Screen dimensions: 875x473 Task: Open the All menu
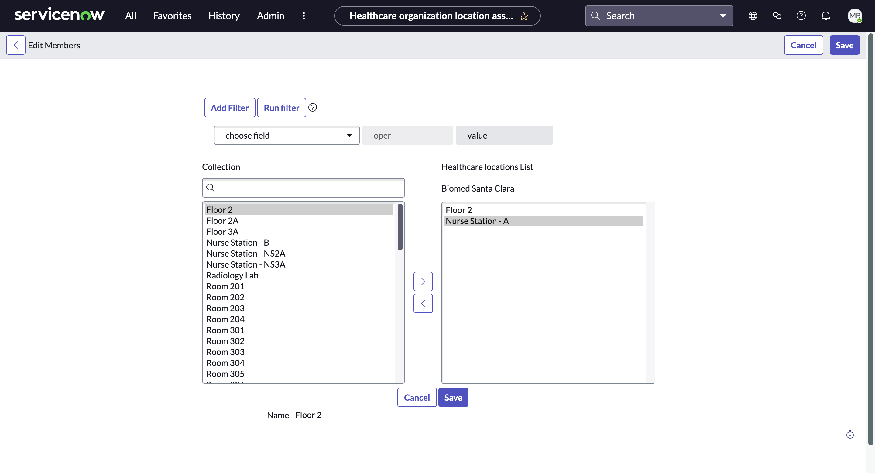click(130, 16)
